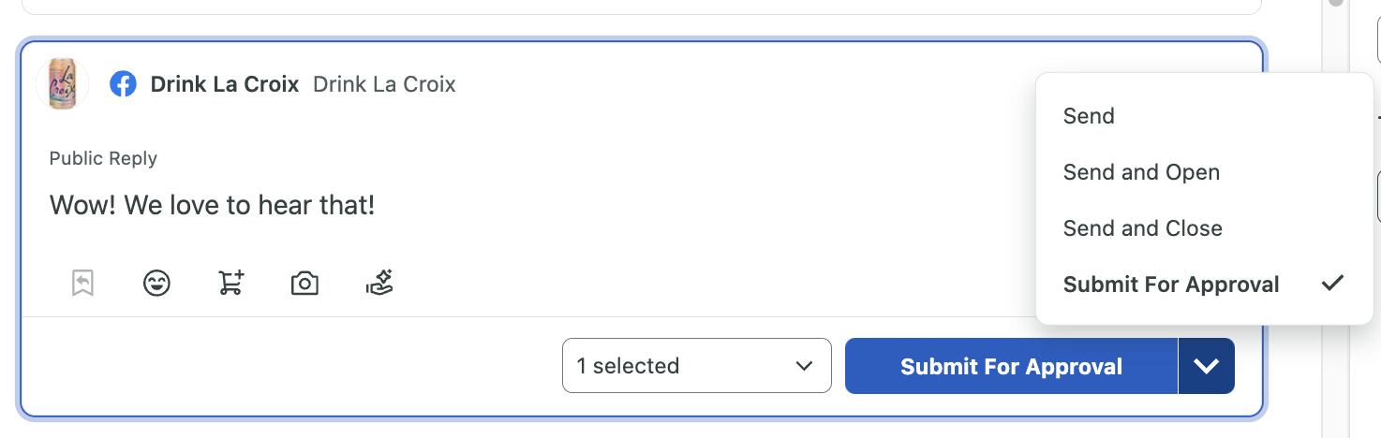This screenshot has height=438, width=1381.
Task: Click the checkmark beside Submit For Approval
Action: [1332, 283]
